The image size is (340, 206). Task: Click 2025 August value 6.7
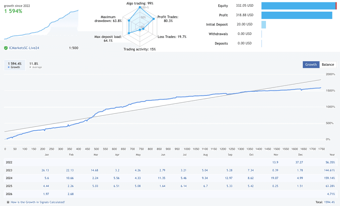tap(206, 186)
